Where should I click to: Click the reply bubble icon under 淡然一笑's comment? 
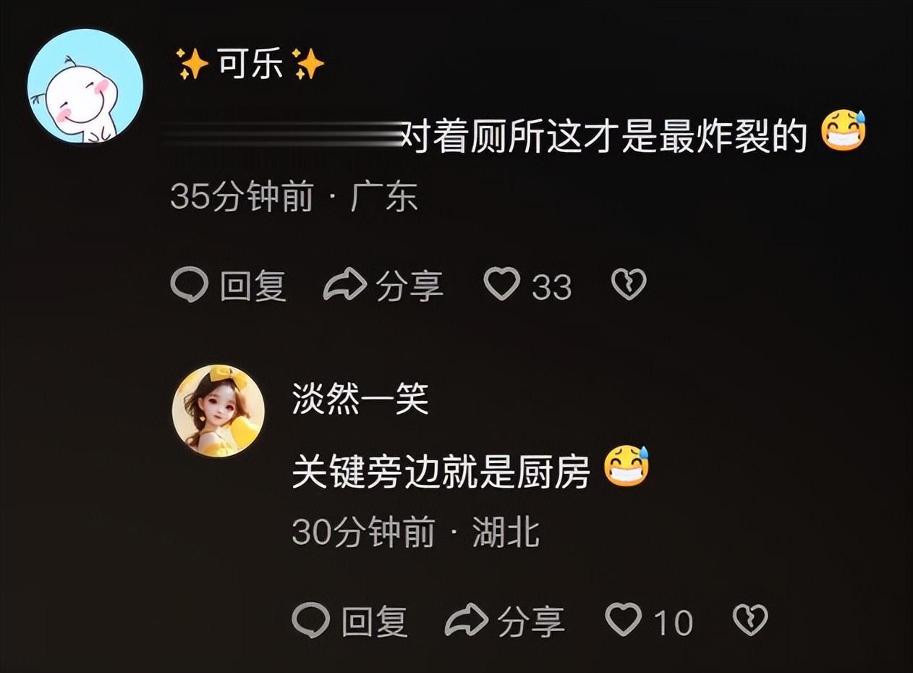pyautogui.click(x=311, y=621)
